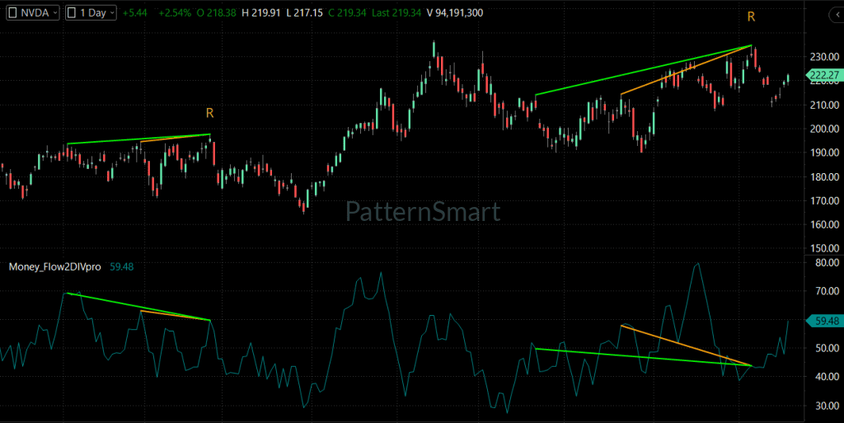Click the V 94,191,300 volume value
This screenshot has height=423, width=844.
click(x=455, y=13)
